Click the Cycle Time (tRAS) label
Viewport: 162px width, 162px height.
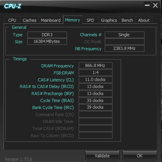57,100
